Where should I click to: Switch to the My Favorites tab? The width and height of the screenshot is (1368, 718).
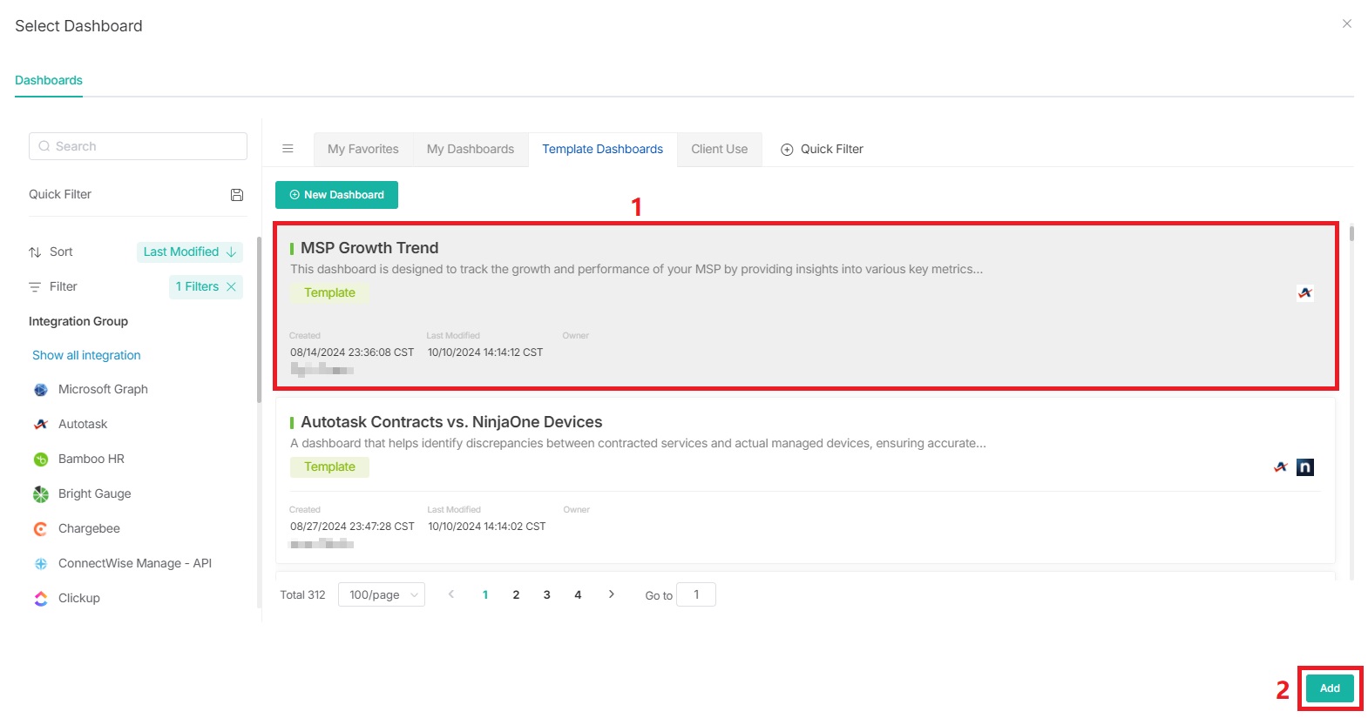click(x=362, y=149)
